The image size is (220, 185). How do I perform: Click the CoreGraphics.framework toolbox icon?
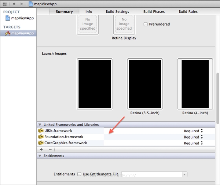click(x=41, y=143)
